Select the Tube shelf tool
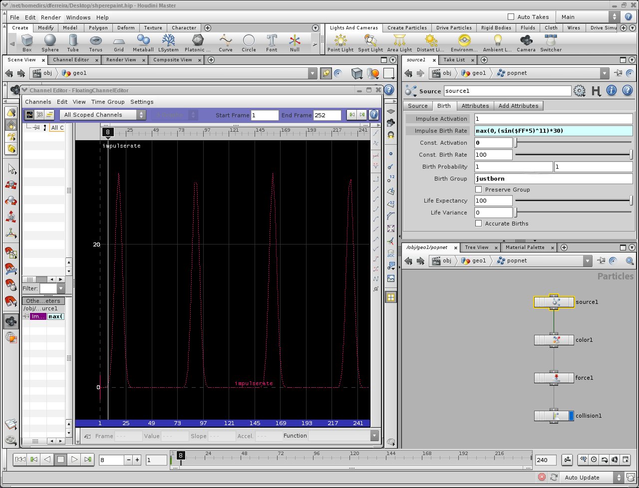 point(73,43)
